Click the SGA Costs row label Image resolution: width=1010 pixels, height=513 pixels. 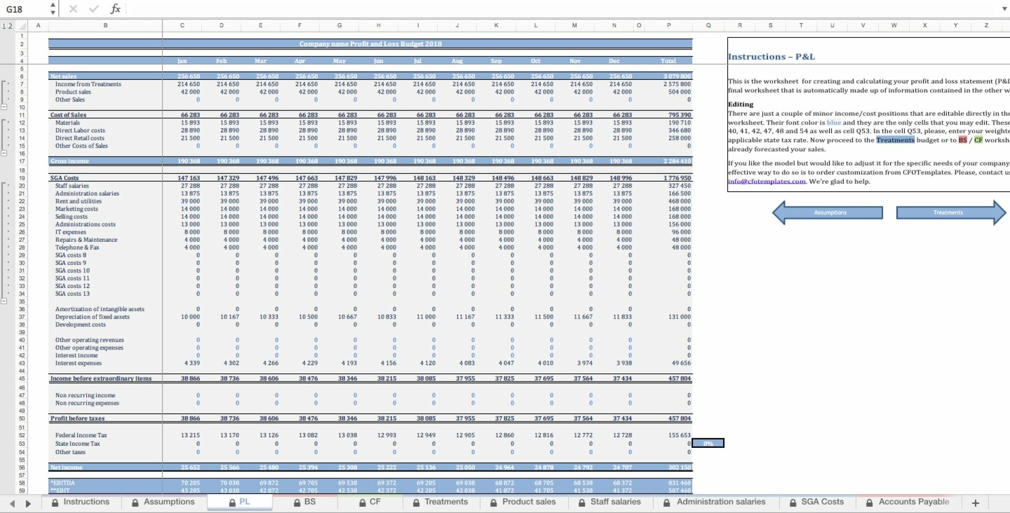coord(64,178)
